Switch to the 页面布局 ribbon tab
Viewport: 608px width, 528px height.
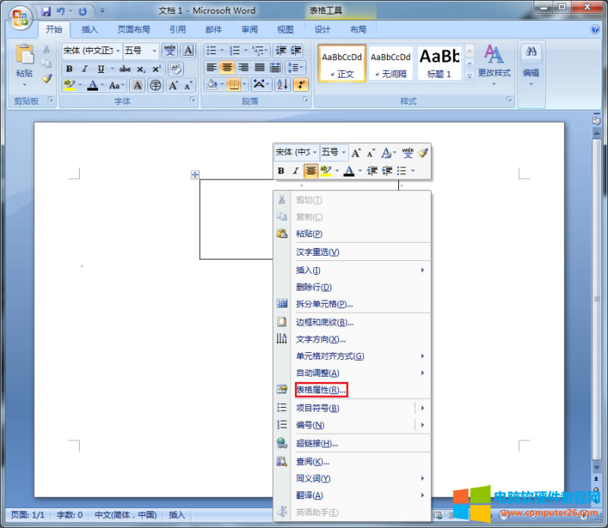134,30
